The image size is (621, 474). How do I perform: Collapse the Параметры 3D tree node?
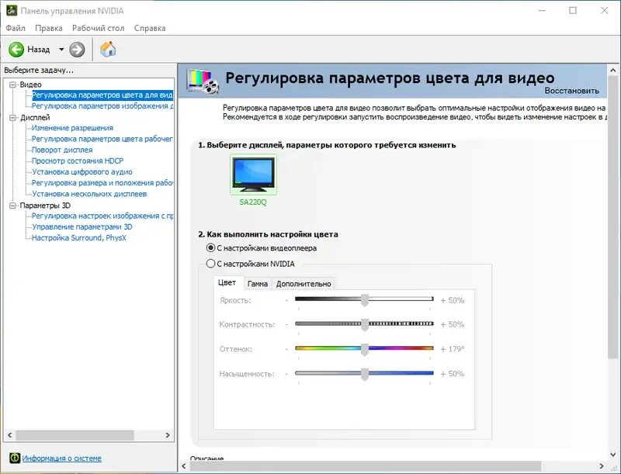(x=12, y=206)
